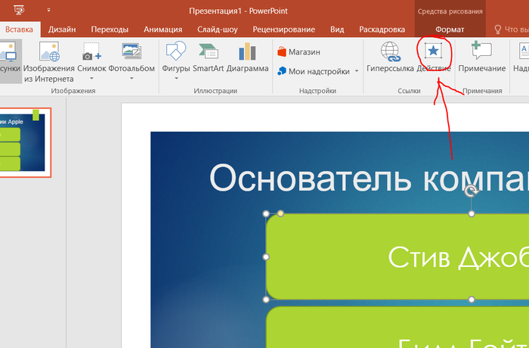The width and height of the screenshot is (529, 348).
Task: Insert a Гиперссылка (hyperlink)
Action: click(390, 57)
